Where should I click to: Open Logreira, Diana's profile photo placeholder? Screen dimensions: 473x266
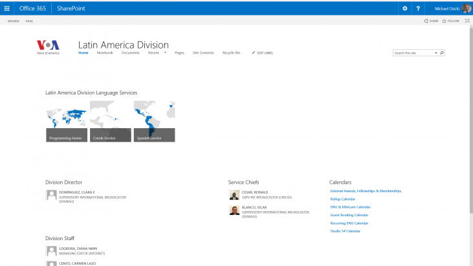[x=51, y=251]
